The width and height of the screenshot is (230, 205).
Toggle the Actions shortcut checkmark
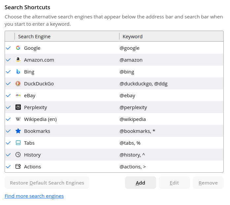tap(8, 167)
